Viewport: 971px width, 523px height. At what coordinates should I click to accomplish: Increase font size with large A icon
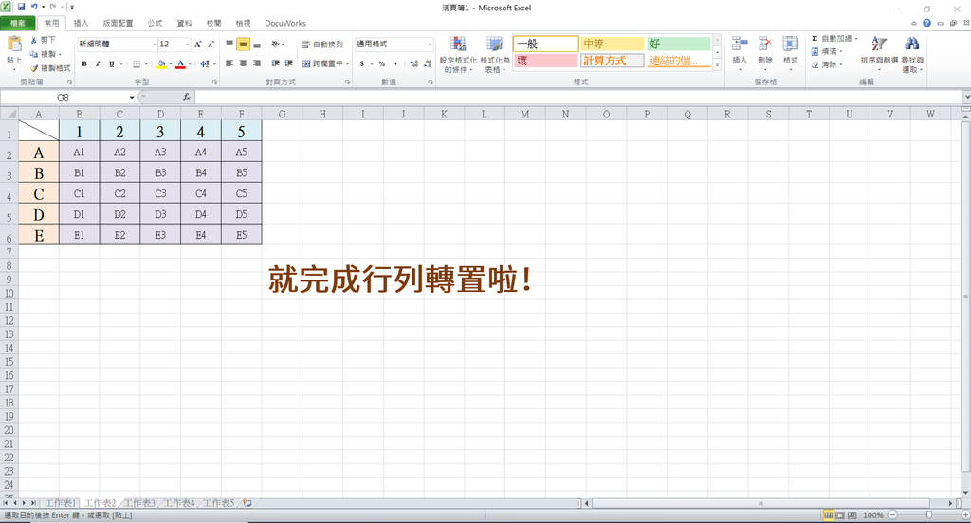coord(198,45)
